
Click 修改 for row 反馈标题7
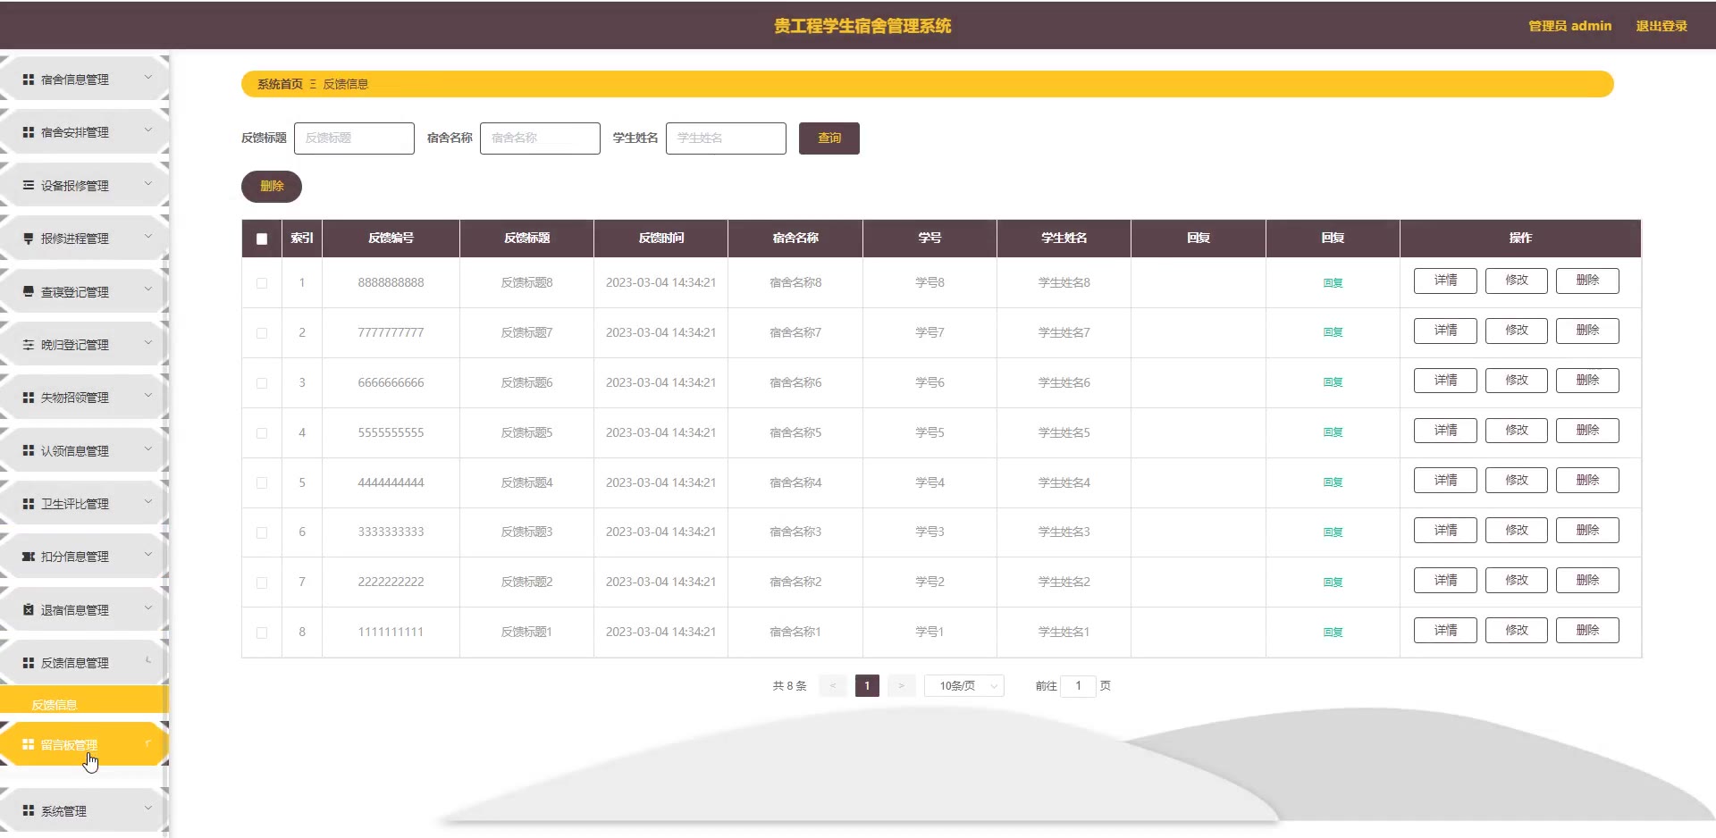pos(1517,331)
